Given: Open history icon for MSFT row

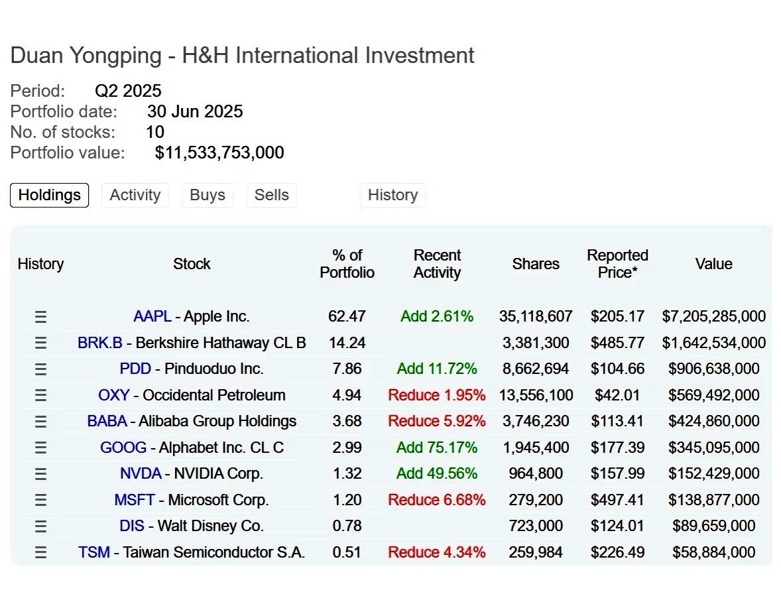Looking at the screenshot, I should [x=41, y=500].
